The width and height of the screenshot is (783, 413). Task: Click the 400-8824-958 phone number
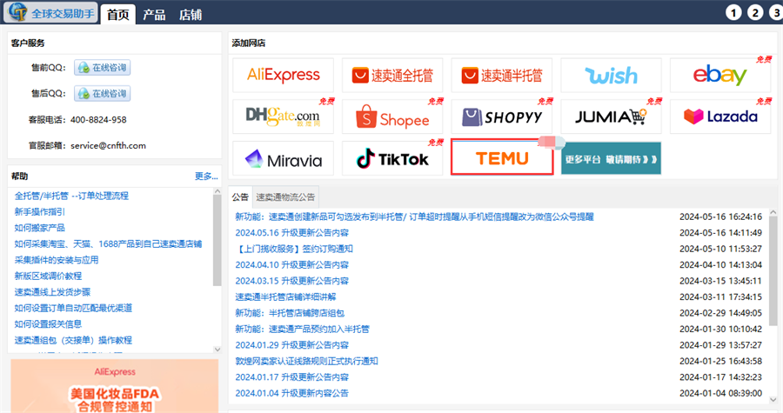[98, 120]
